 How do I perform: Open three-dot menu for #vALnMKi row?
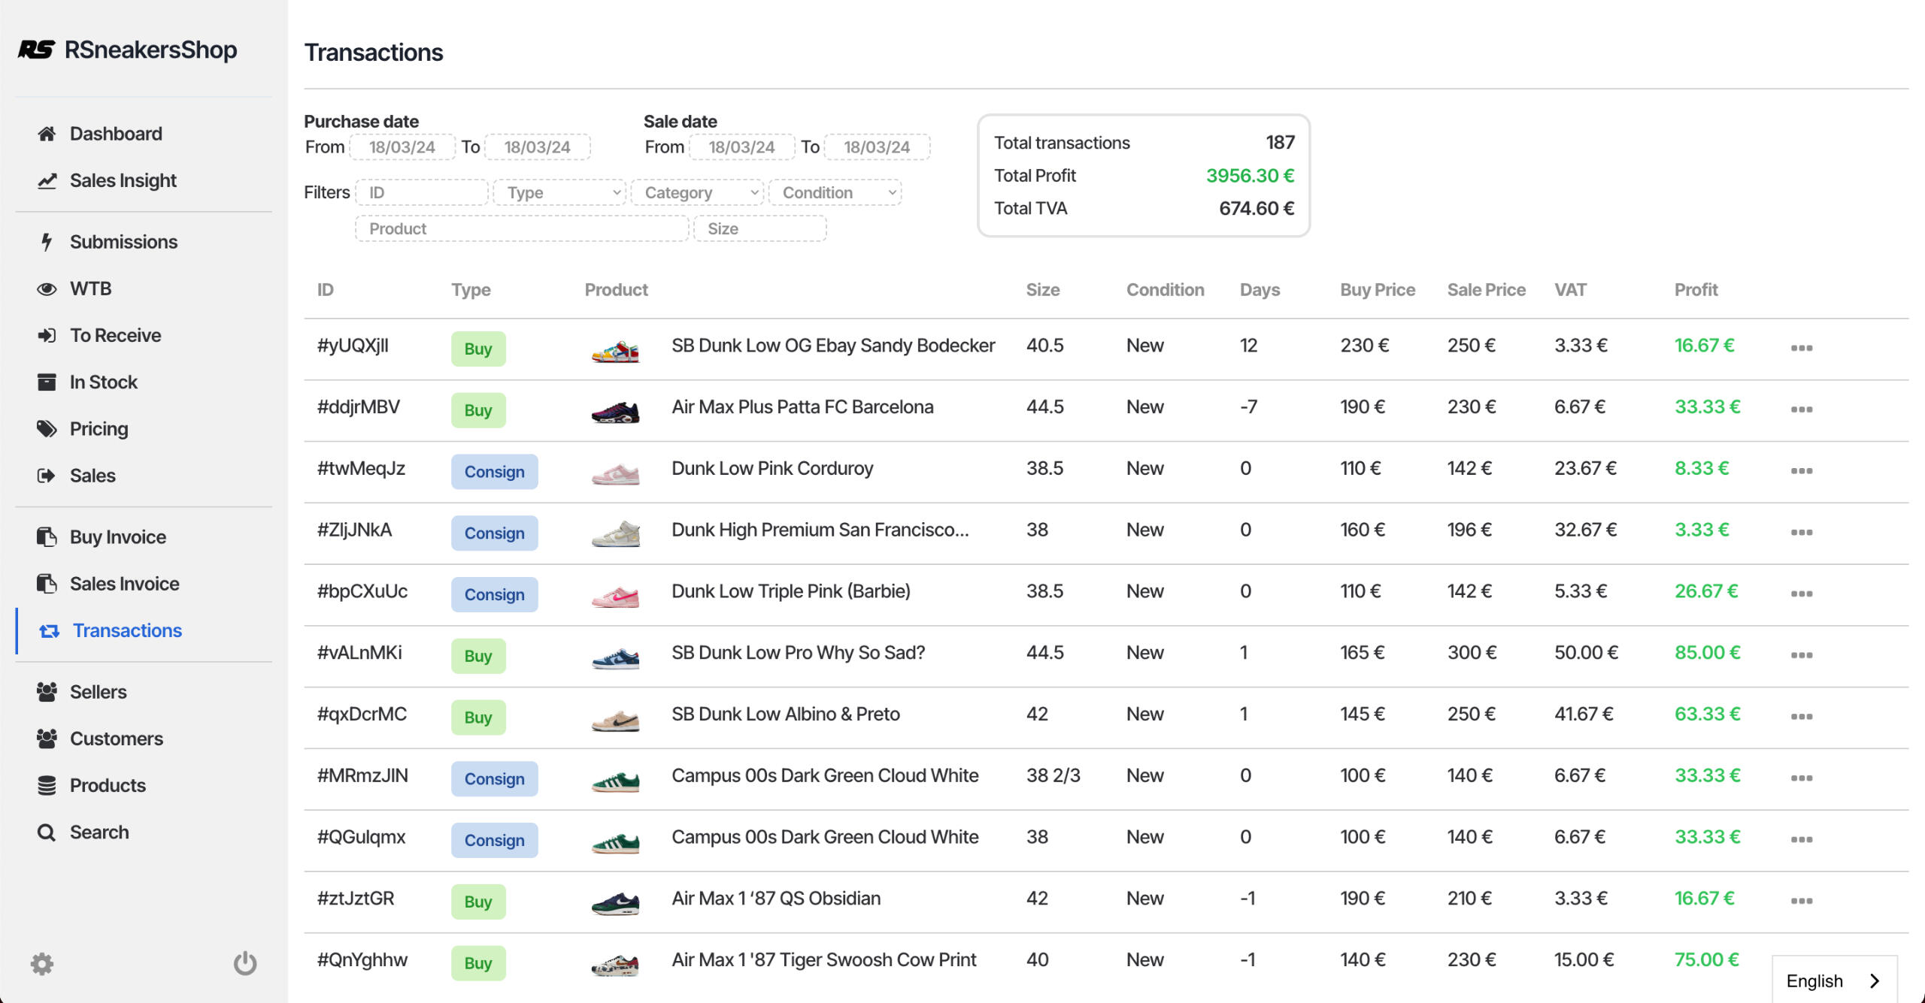pyautogui.click(x=1801, y=655)
